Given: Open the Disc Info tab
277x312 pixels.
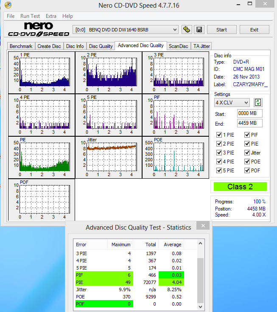Looking at the screenshot, I should pyautogui.click(x=75, y=46).
